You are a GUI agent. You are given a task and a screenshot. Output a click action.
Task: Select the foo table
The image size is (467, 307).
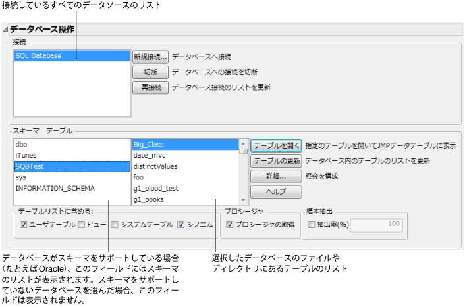pos(185,177)
